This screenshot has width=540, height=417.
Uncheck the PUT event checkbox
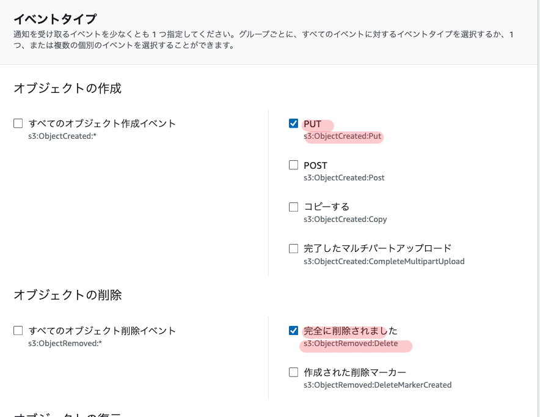tap(293, 124)
